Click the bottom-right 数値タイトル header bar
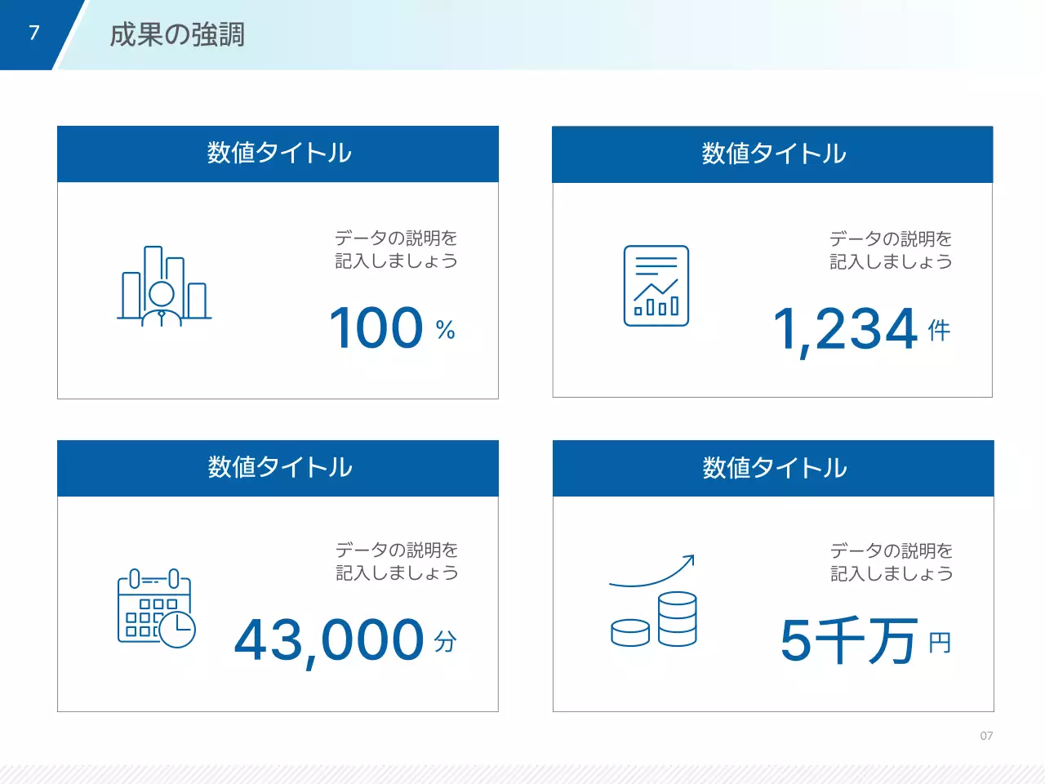Screen dimensions: 1045x784 (773, 468)
